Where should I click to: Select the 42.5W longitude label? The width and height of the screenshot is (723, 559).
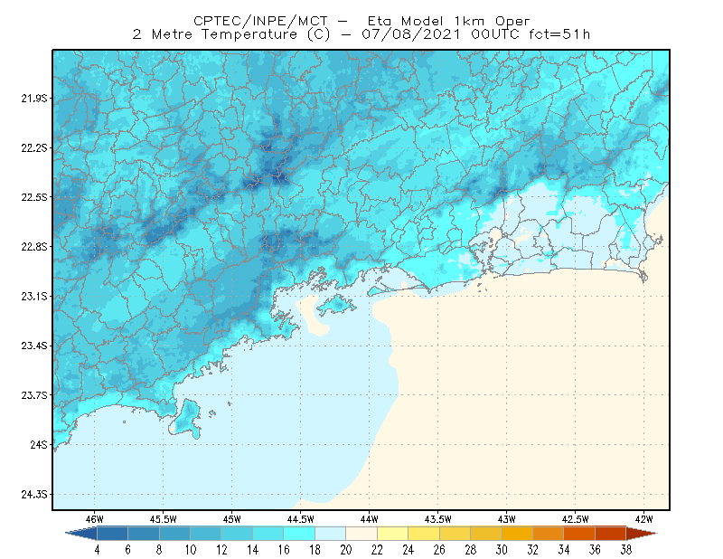(x=575, y=519)
